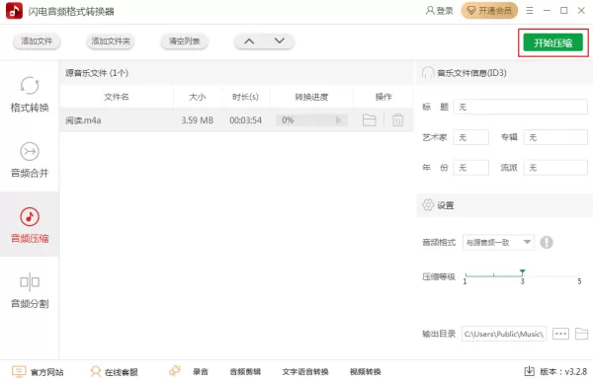Open the 官方网站 link
The width and height of the screenshot is (593, 383).
[38, 372]
